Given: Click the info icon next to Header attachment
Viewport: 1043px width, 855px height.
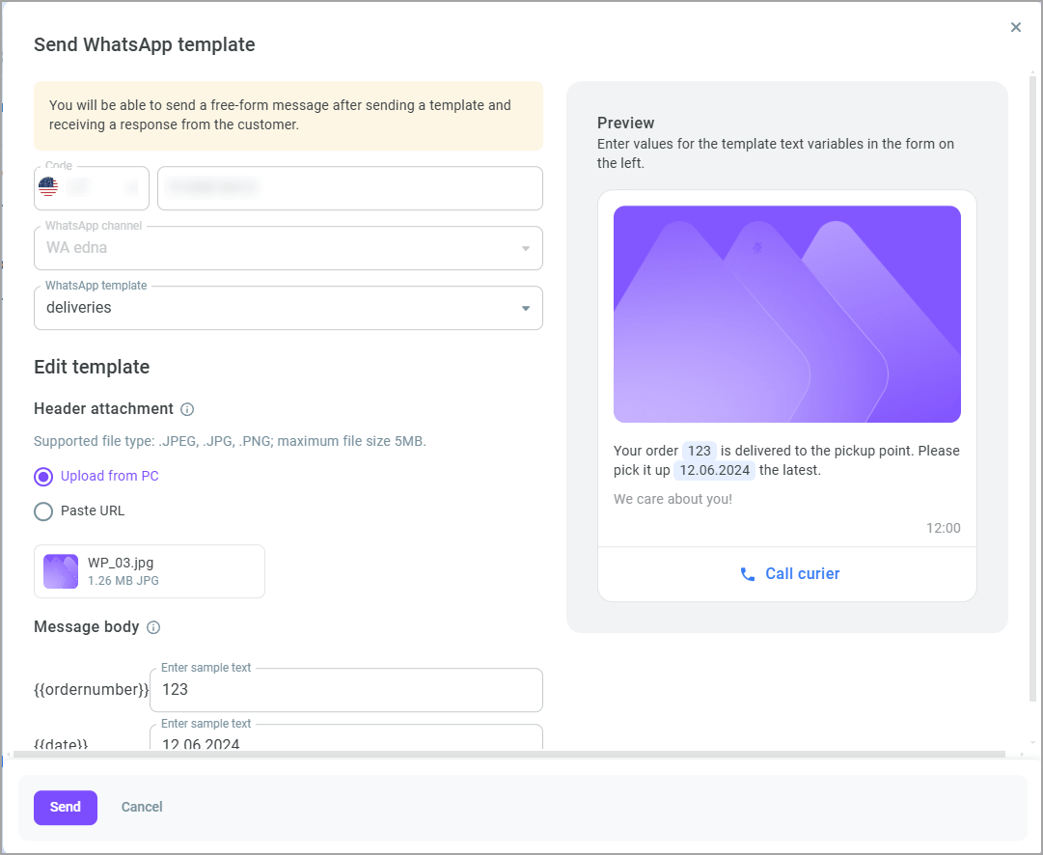Looking at the screenshot, I should point(187,409).
